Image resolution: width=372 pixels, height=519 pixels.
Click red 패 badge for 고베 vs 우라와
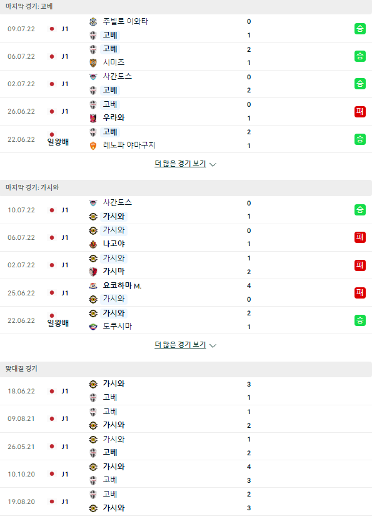(359, 112)
